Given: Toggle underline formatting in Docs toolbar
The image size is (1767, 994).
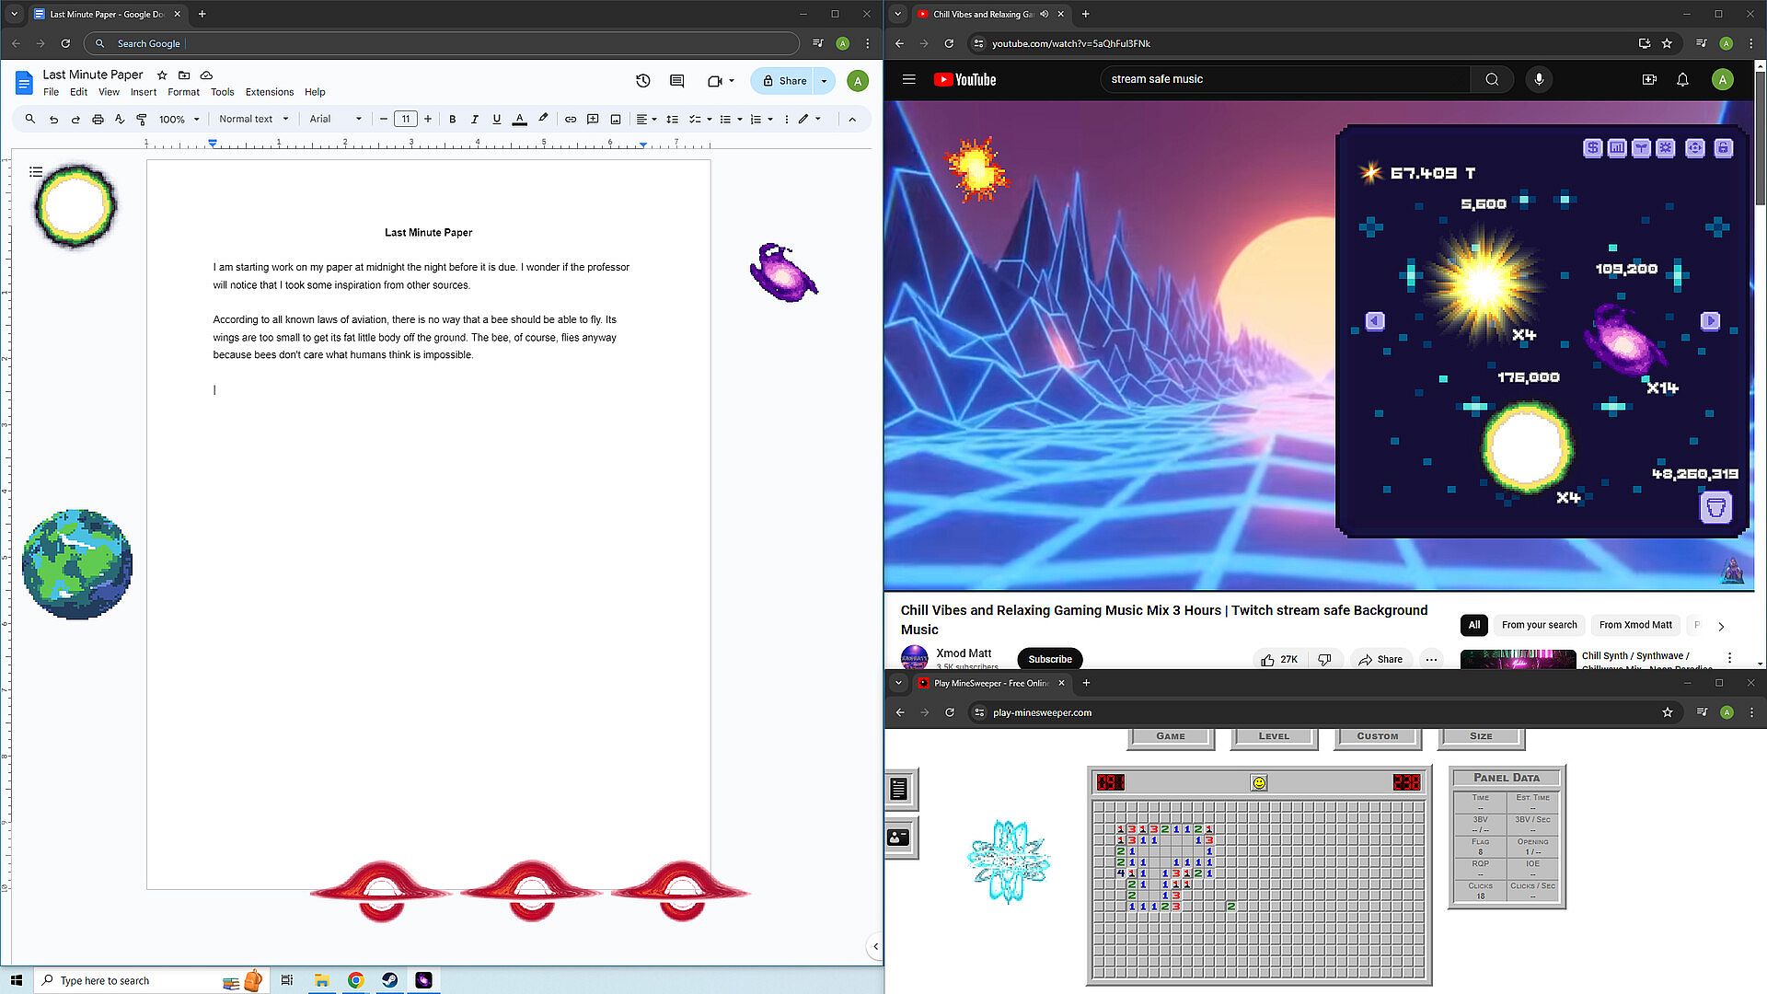Looking at the screenshot, I should point(497,119).
